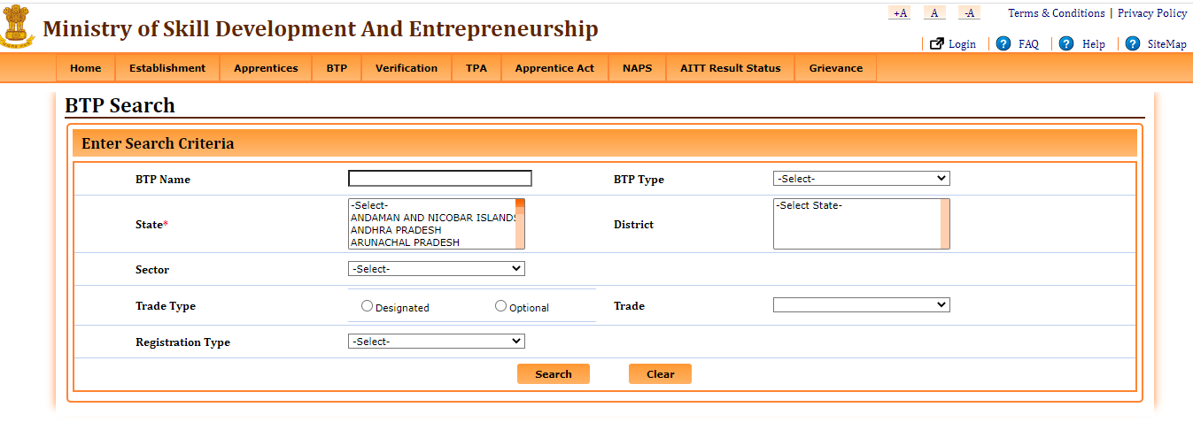Screen dimensions: 1193x438
Task: Click the SiteMap question mark icon
Action: coord(1133,43)
